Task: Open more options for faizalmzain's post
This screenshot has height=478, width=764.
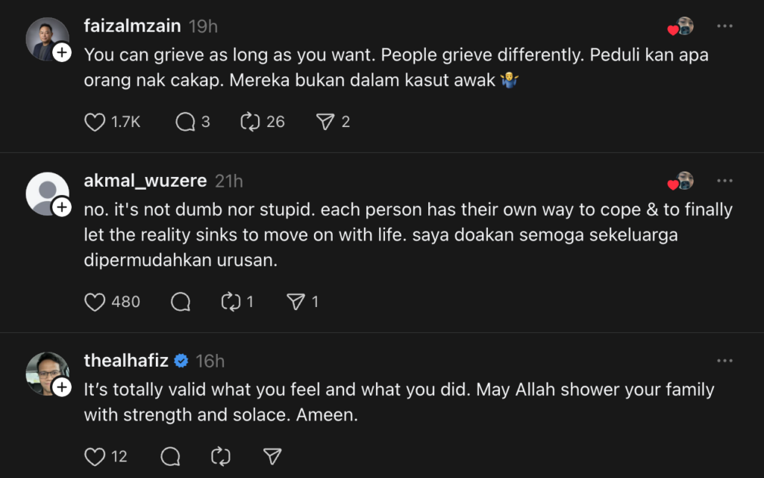Action: 724,26
